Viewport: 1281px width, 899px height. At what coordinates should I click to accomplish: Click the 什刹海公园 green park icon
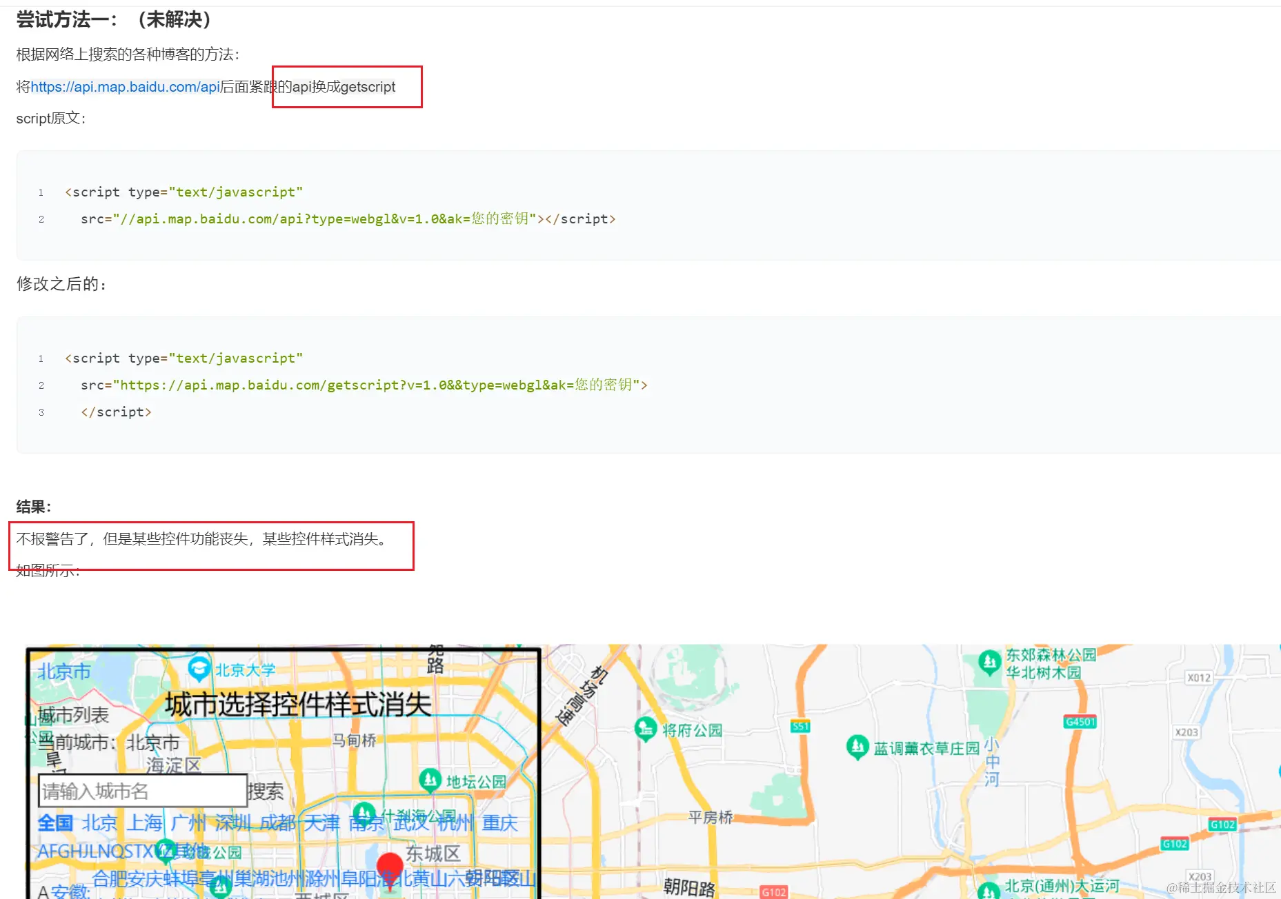point(364,814)
